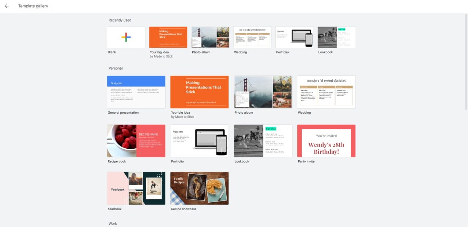This screenshot has height=227, width=468.
Task: Choose the Wedding template in Personal section
Action: point(326,91)
